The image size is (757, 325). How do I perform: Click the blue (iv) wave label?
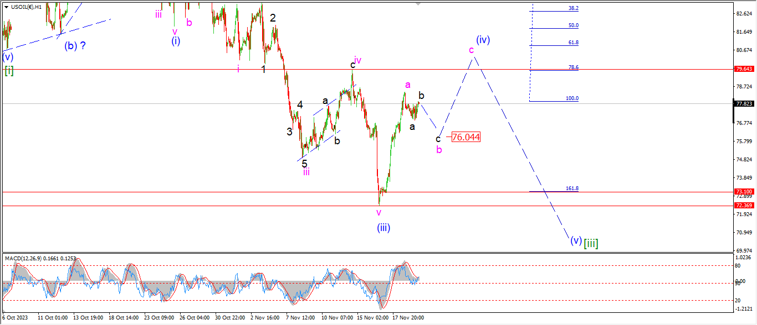click(483, 40)
